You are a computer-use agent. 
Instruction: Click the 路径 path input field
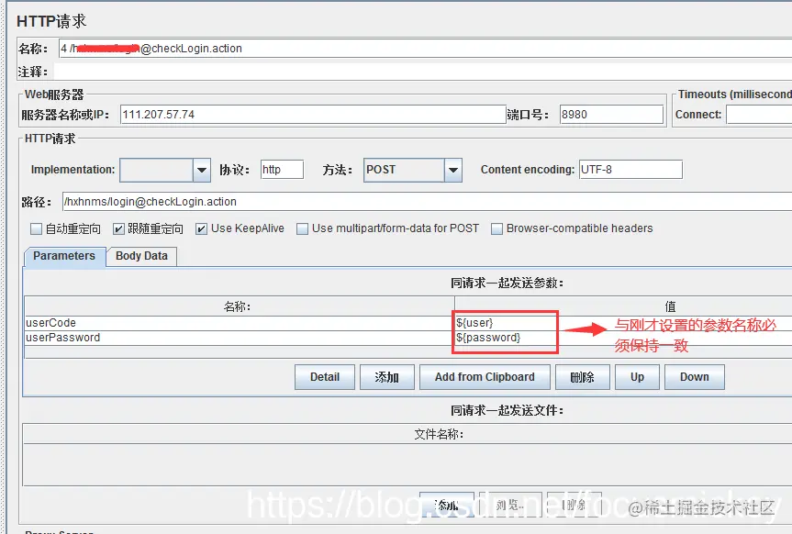tap(428, 202)
